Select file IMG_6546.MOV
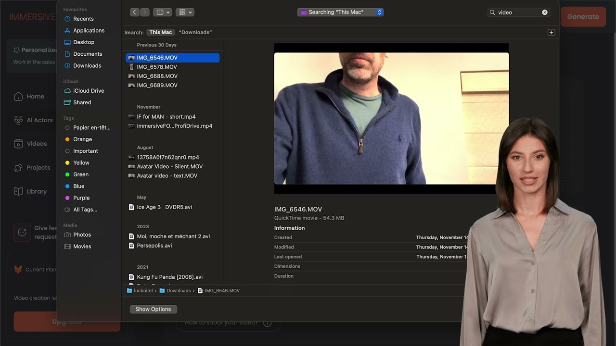 point(172,58)
